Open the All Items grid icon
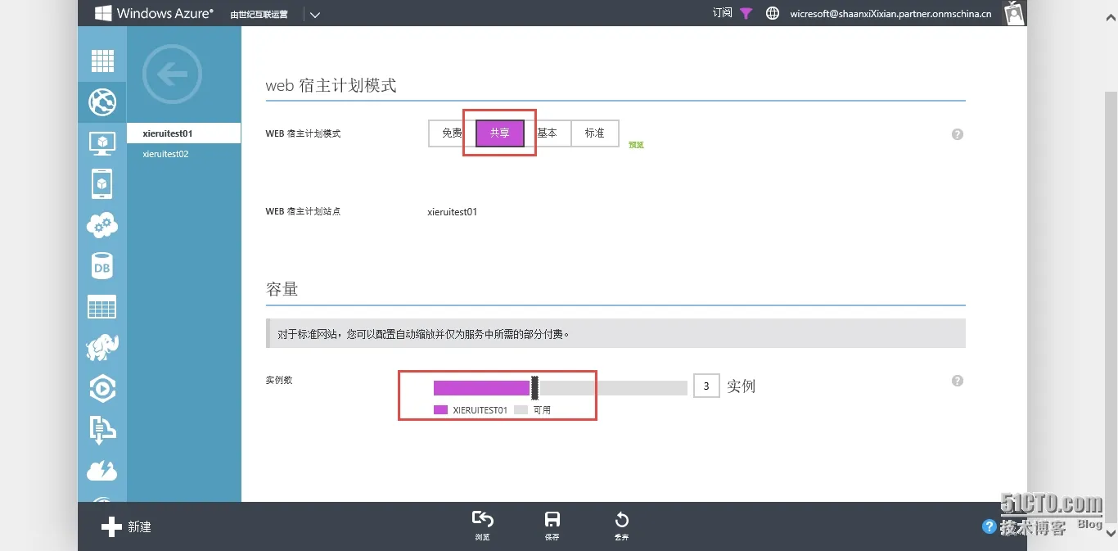The width and height of the screenshot is (1118, 551). click(x=102, y=61)
